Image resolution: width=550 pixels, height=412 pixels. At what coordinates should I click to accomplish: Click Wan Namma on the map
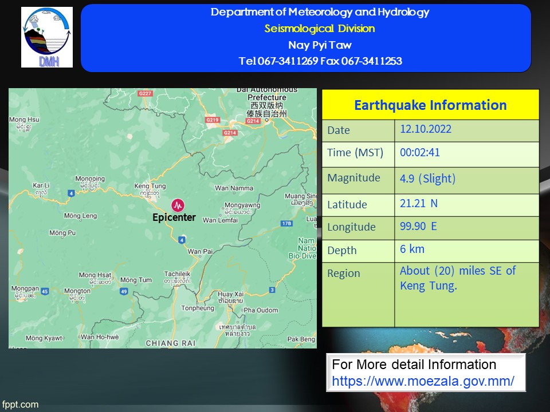234,188
